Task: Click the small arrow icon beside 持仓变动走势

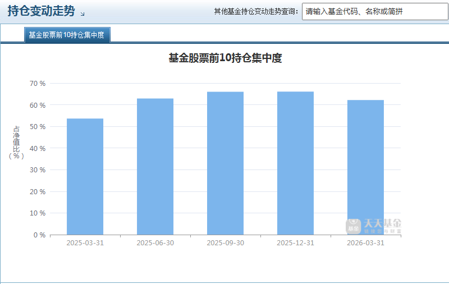Action: pos(83,13)
